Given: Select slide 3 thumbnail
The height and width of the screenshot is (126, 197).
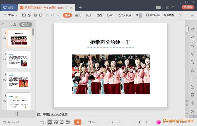Looking at the screenshot, I should [19, 80].
